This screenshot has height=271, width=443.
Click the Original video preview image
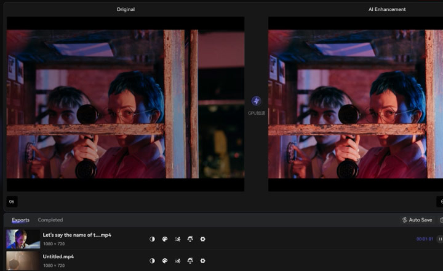click(126, 104)
